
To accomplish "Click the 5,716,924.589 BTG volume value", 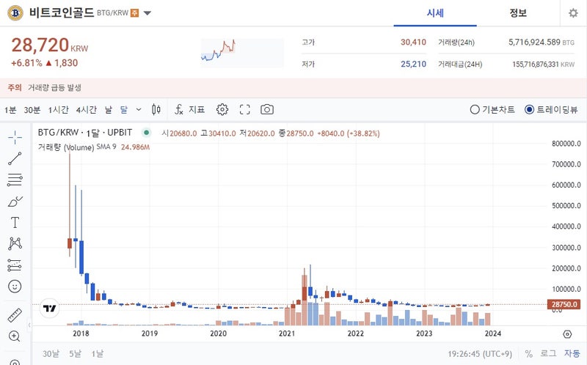I will click(x=542, y=43).
